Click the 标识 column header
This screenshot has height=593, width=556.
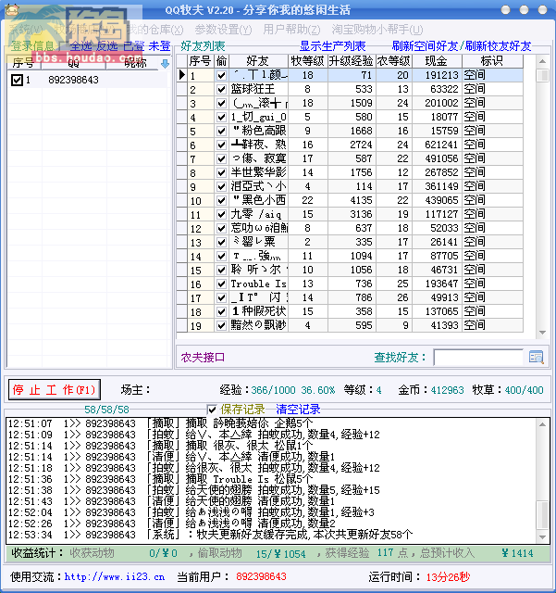pos(492,61)
